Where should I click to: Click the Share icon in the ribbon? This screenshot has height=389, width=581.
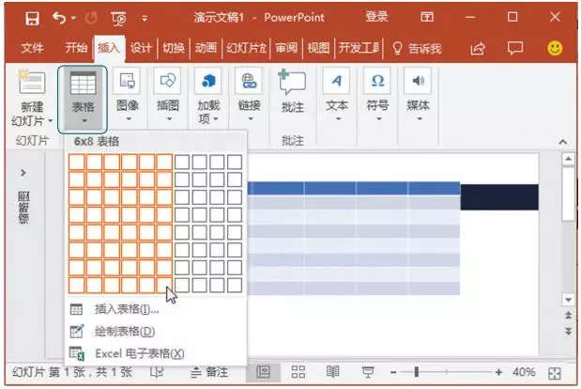click(478, 48)
